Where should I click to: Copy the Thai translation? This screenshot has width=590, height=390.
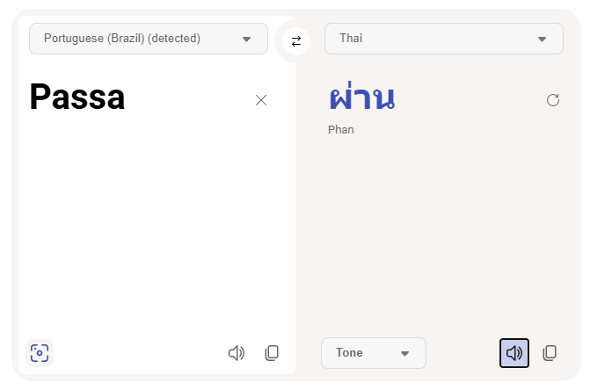tap(550, 353)
